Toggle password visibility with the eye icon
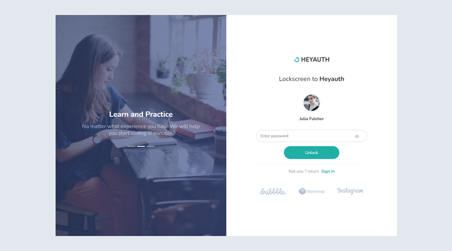The width and height of the screenshot is (452, 251). pos(357,136)
